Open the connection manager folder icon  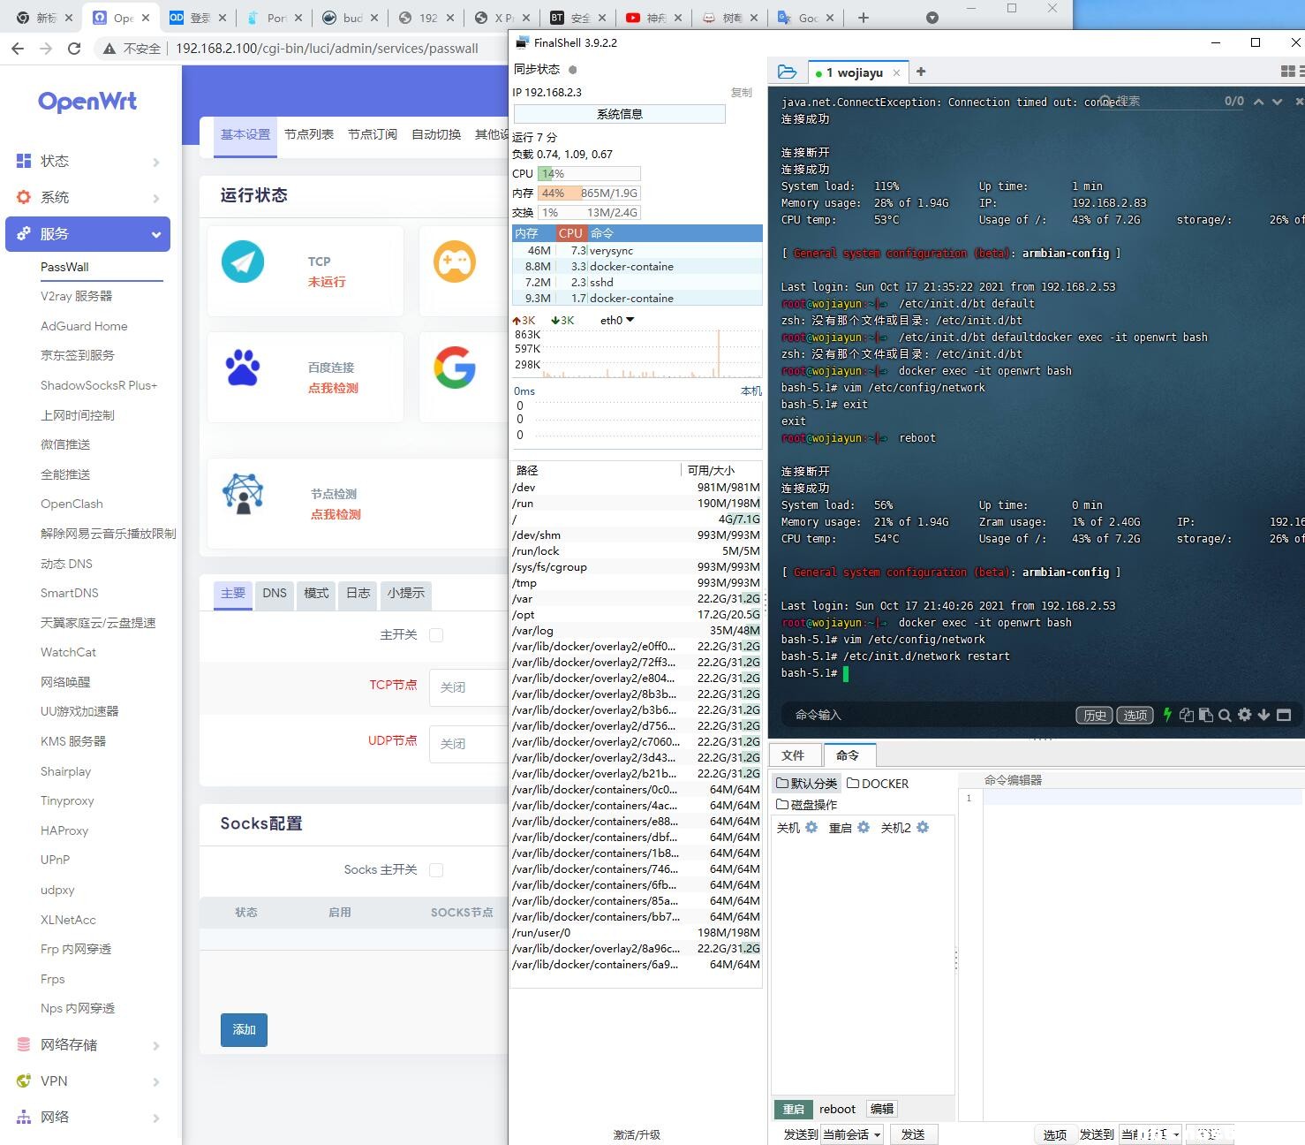787,72
